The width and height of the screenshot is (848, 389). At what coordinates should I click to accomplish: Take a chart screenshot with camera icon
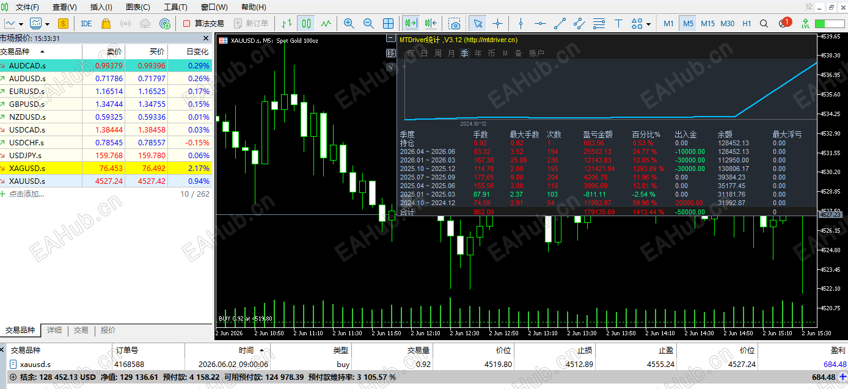pyautogui.click(x=454, y=23)
